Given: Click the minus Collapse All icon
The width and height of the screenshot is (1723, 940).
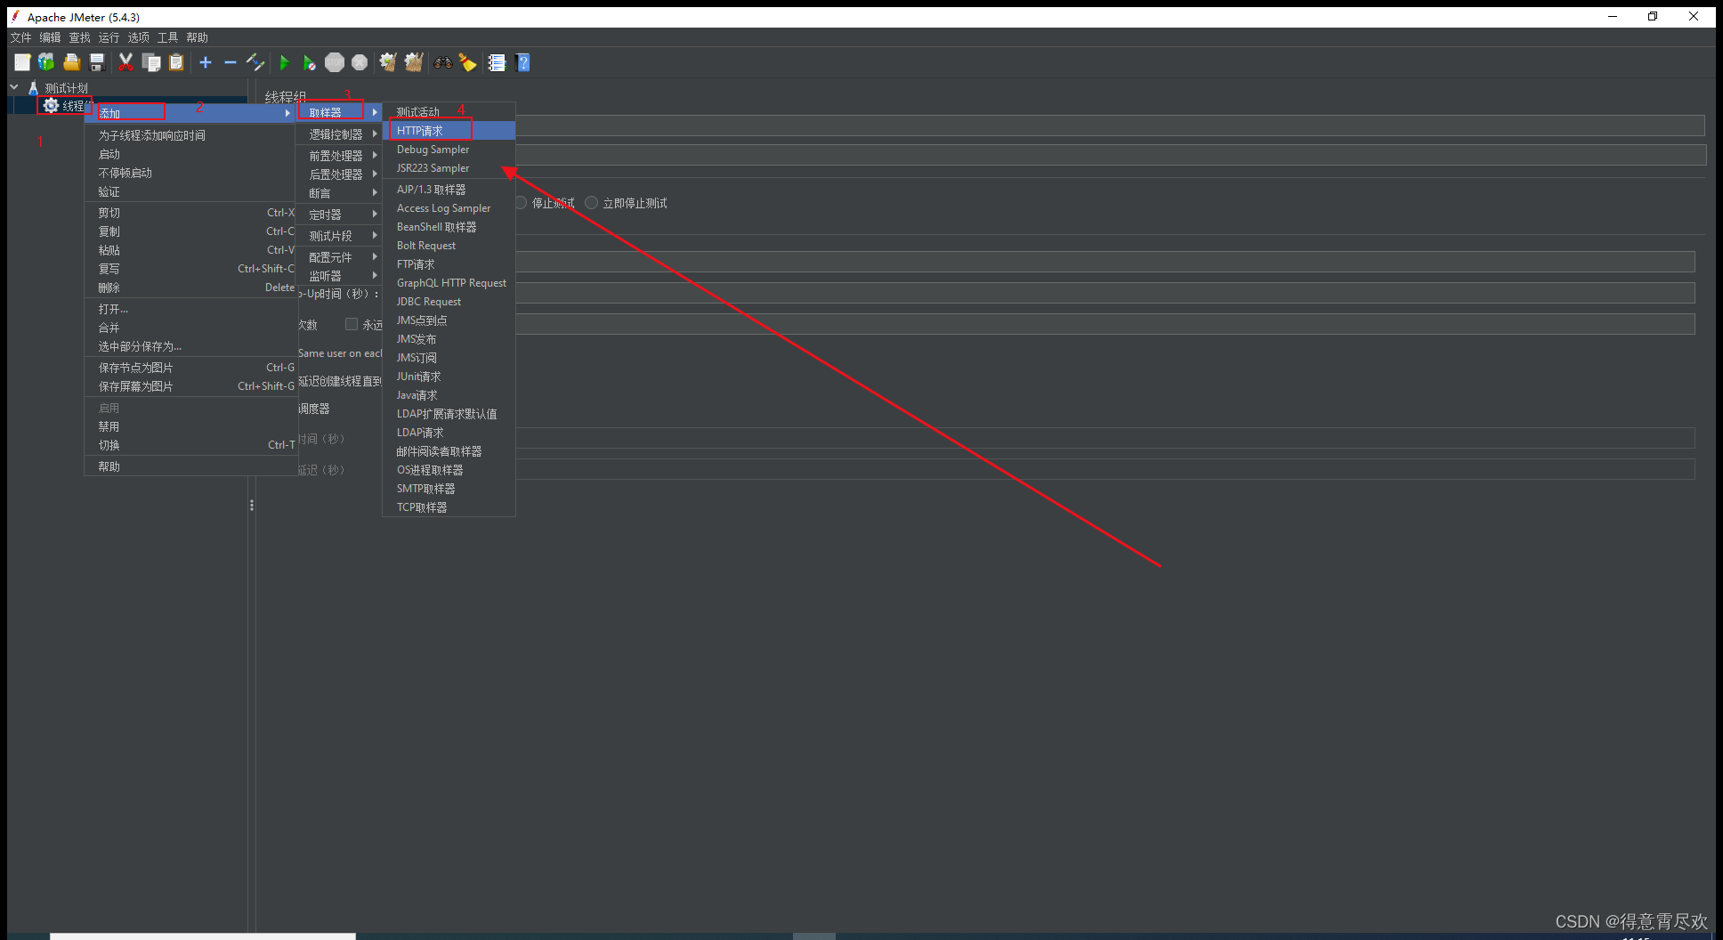Looking at the screenshot, I should click(x=231, y=62).
